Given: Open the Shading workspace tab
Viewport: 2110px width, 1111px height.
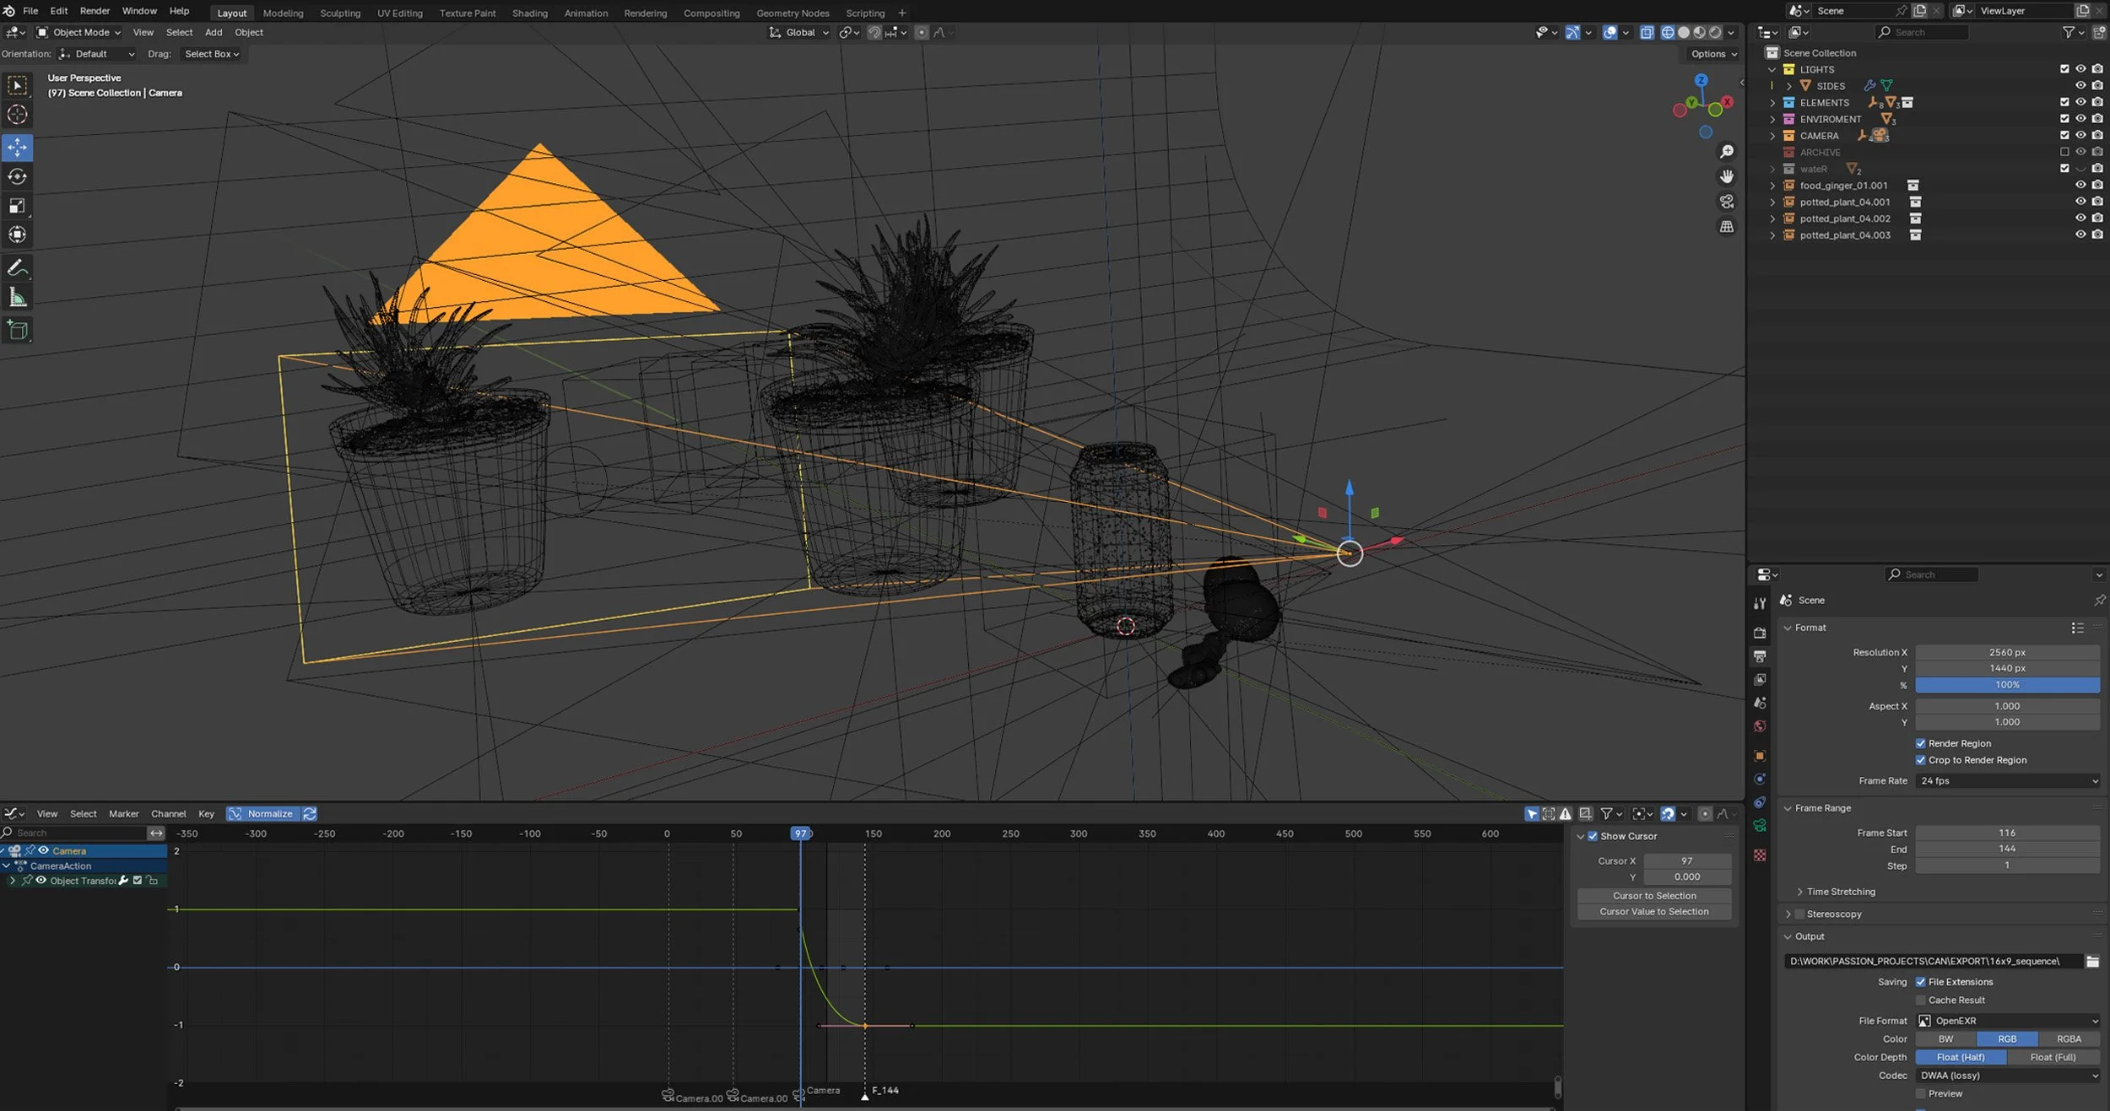Looking at the screenshot, I should 529,13.
